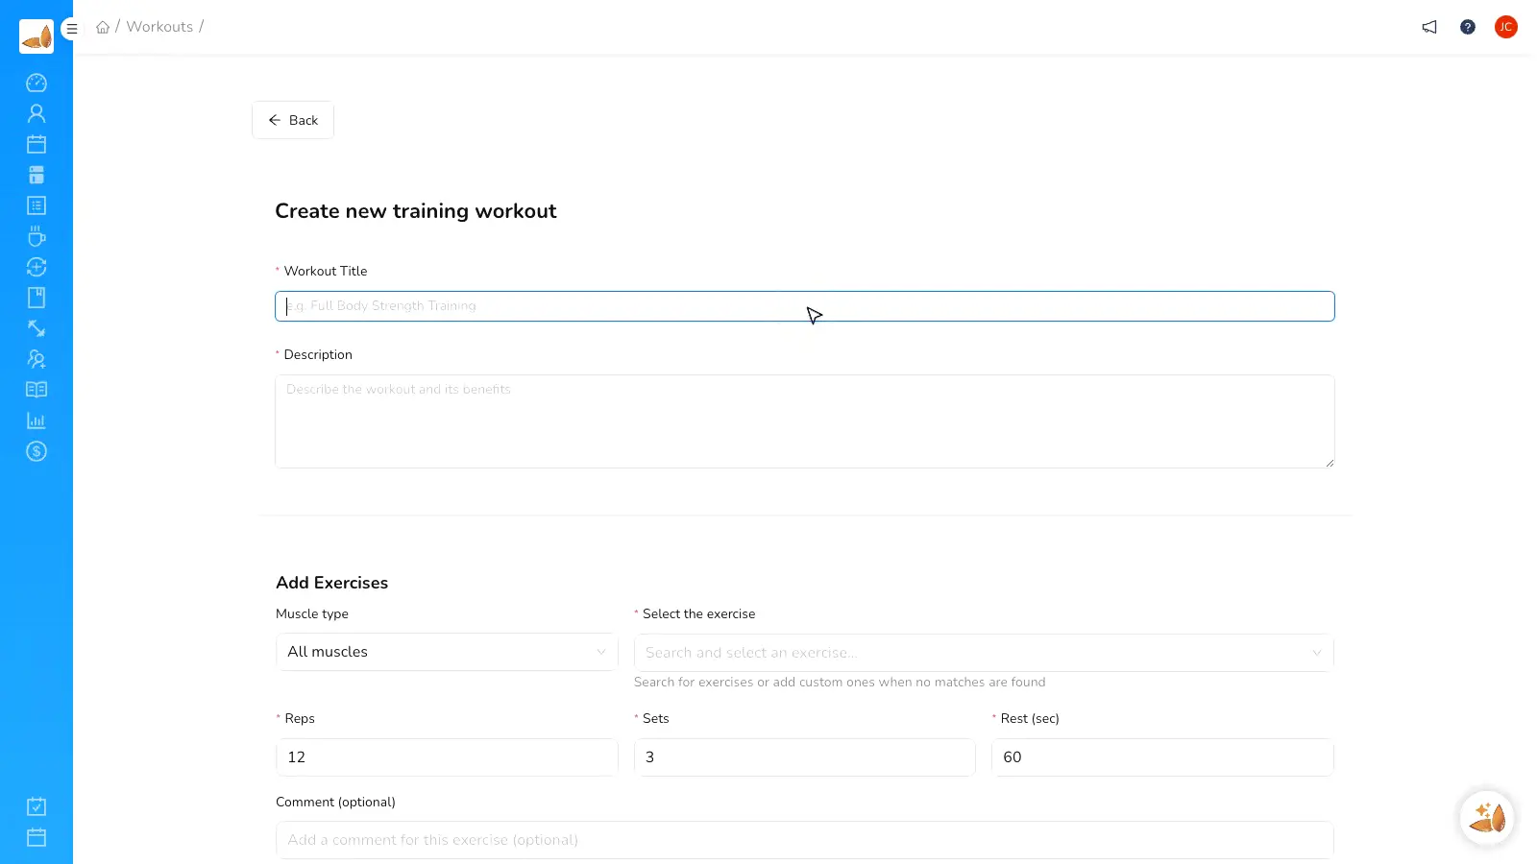The image size is (1537, 864).
Task: Open the fridge icon in sidebar
Action: [x=37, y=175]
